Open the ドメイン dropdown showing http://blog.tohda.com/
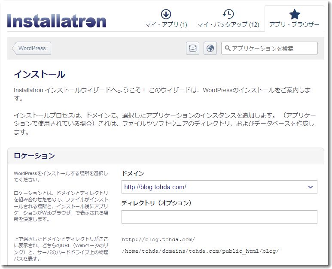This screenshot has height=269, width=332. (x=219, y=187)
